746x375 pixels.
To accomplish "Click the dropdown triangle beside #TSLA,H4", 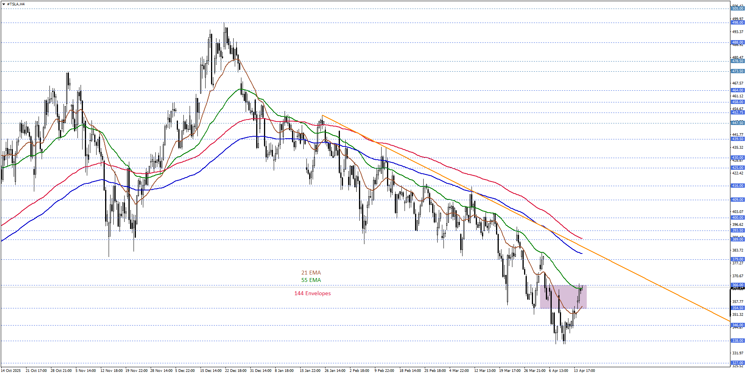I will pos(4,4).
